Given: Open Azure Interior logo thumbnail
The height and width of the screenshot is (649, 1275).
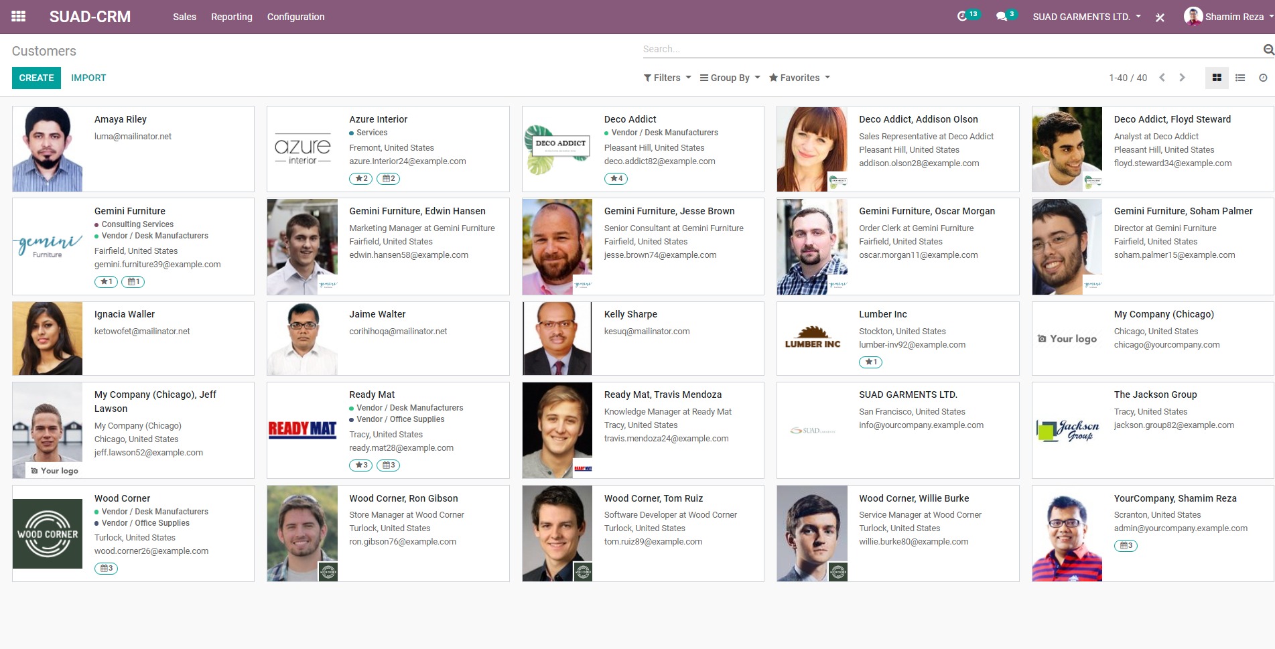Looking at the screenshot, I should [302, 149].
